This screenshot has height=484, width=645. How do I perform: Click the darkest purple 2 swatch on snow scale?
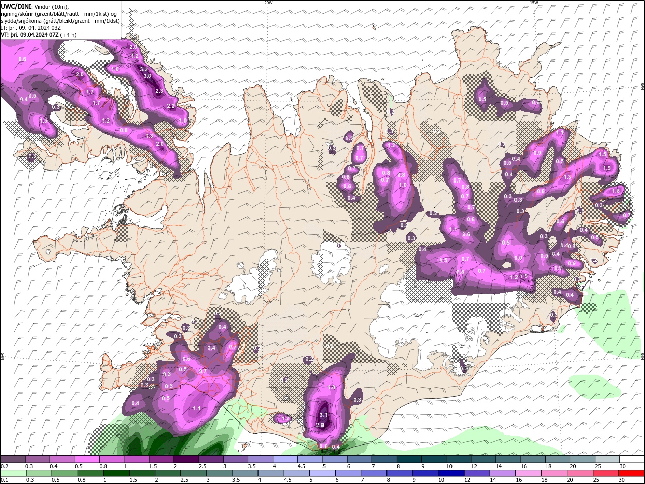[186, 459]
